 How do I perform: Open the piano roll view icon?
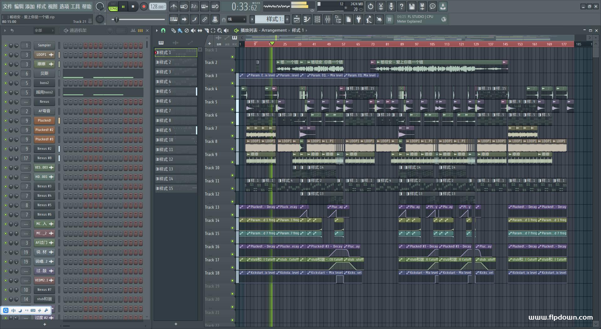(x=307, y=19)
